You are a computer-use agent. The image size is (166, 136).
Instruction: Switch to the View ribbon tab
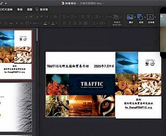pos(30,9)
